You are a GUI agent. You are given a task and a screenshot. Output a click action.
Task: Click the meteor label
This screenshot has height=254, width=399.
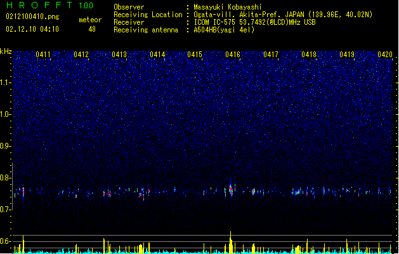point(90,20)
